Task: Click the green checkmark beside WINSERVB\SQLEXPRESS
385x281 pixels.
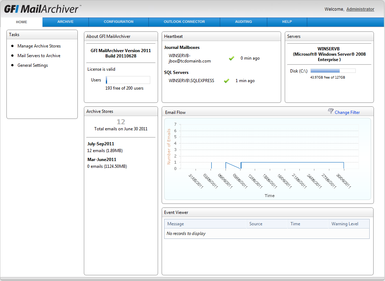Action: click(226, 81)
